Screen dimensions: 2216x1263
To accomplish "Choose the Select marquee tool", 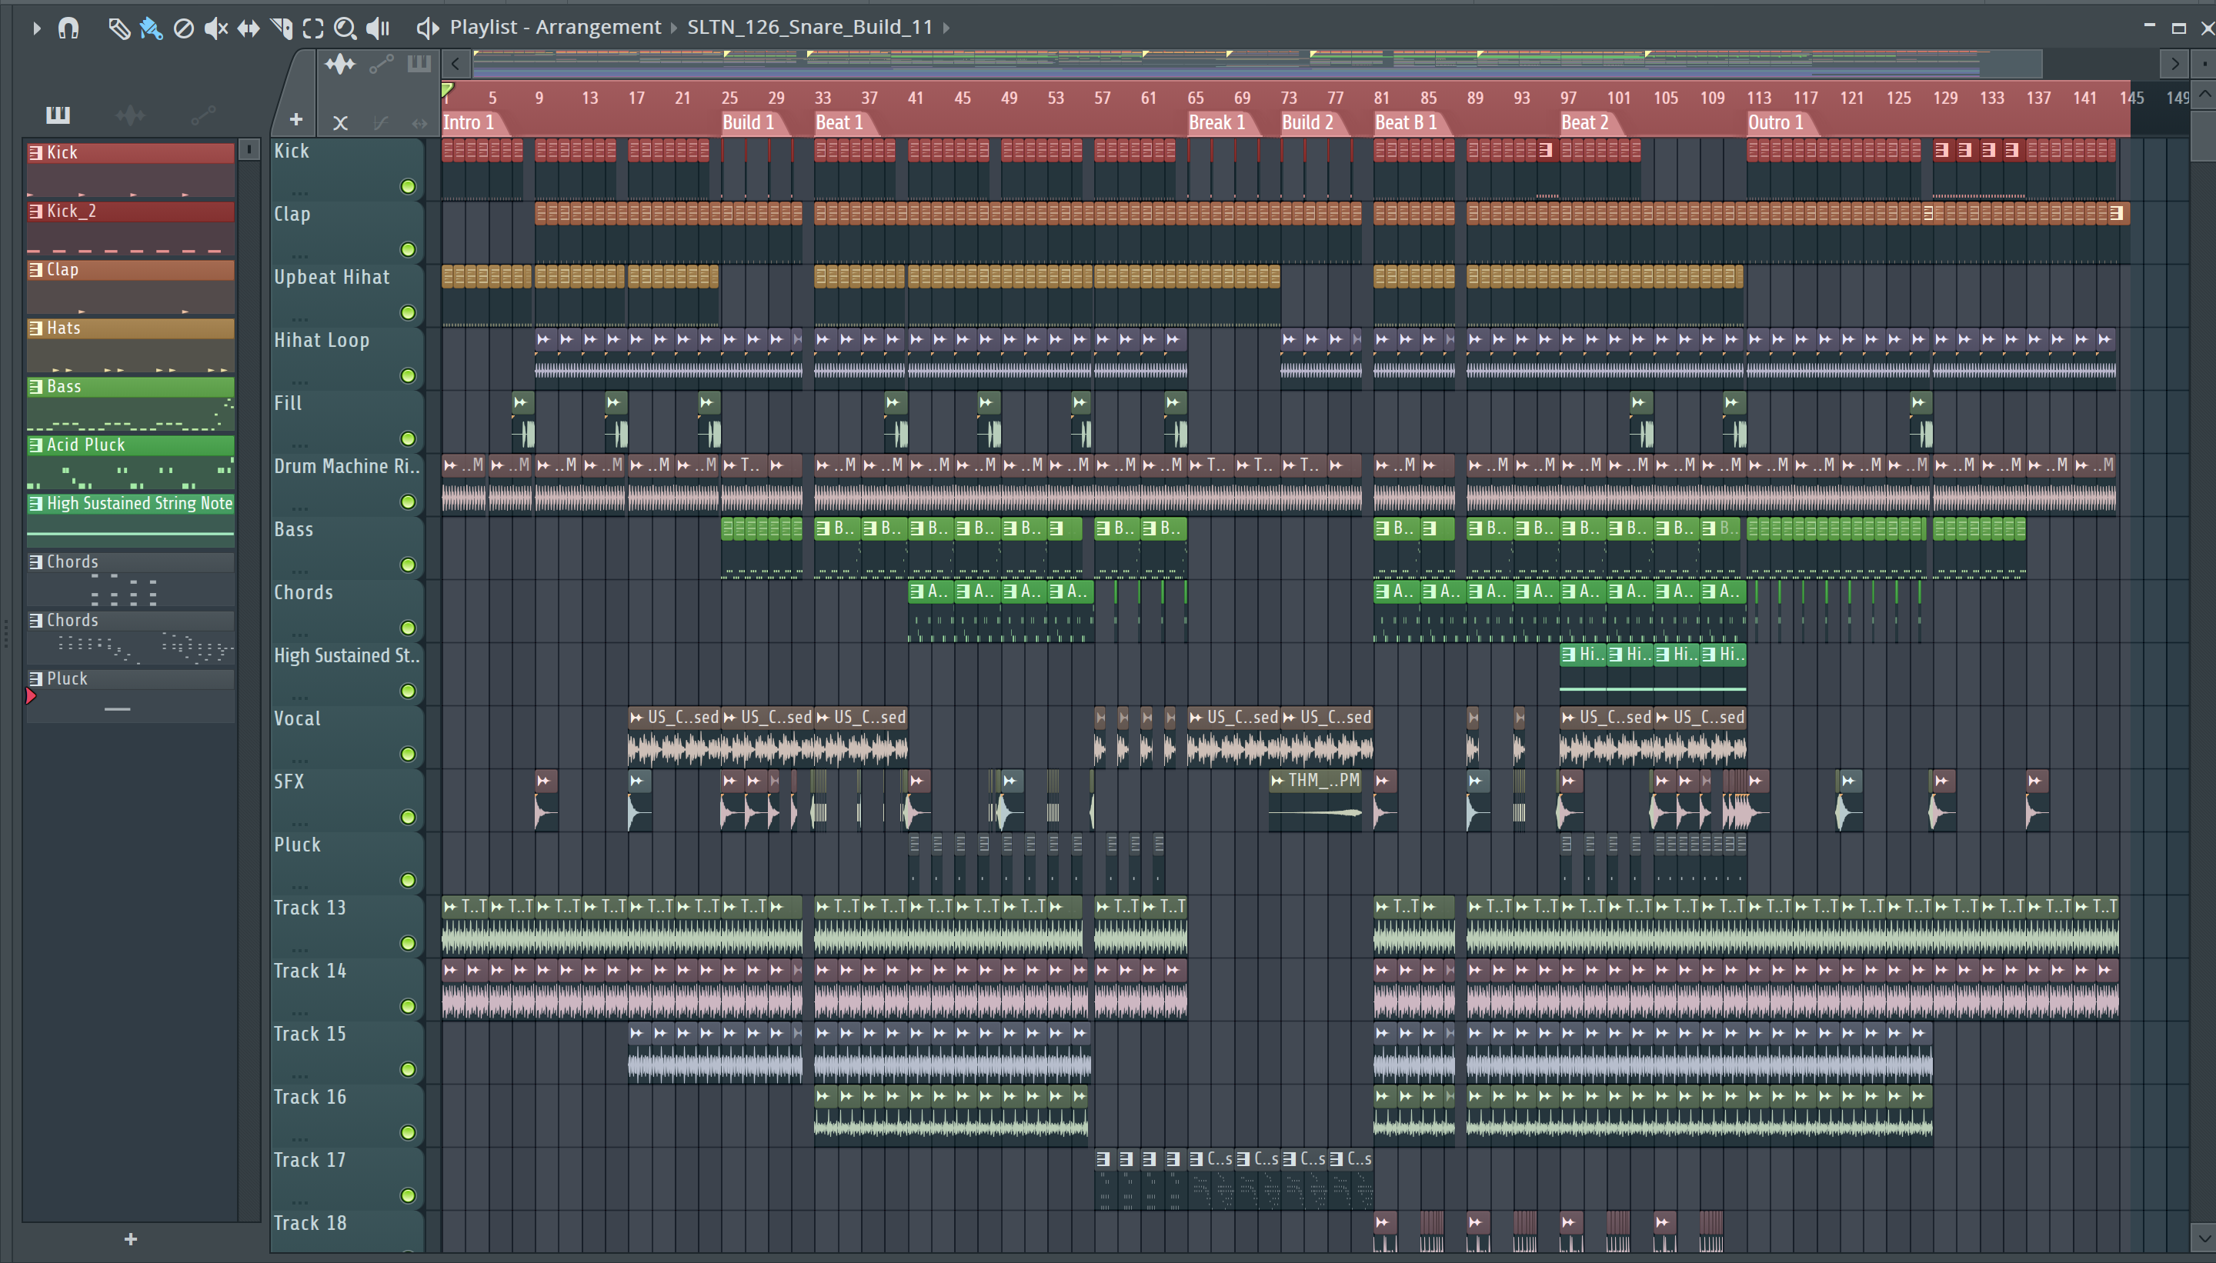I will tap(313, 28).
